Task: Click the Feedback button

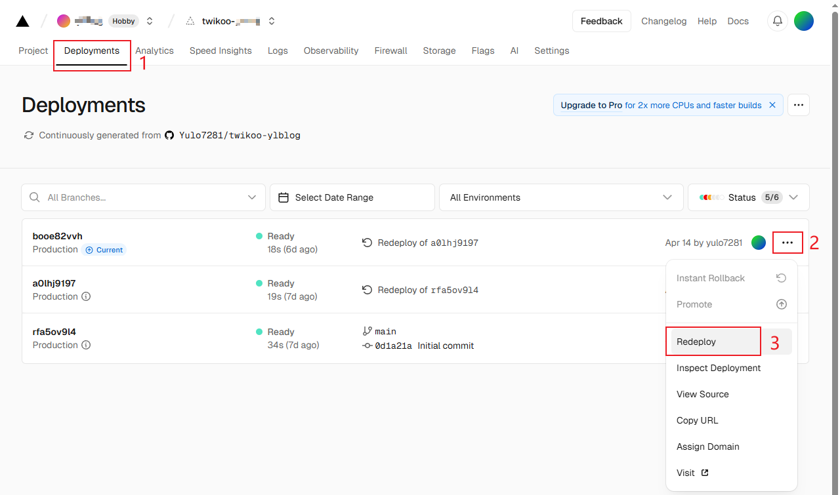Action: point(601,21)
